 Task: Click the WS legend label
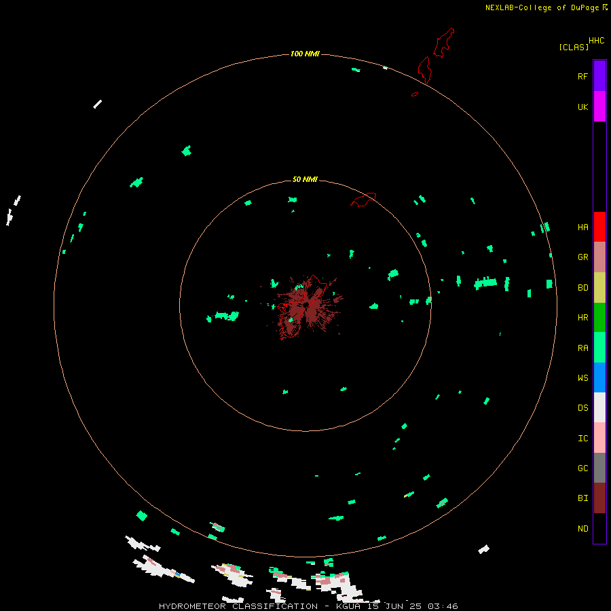(582, 378)
